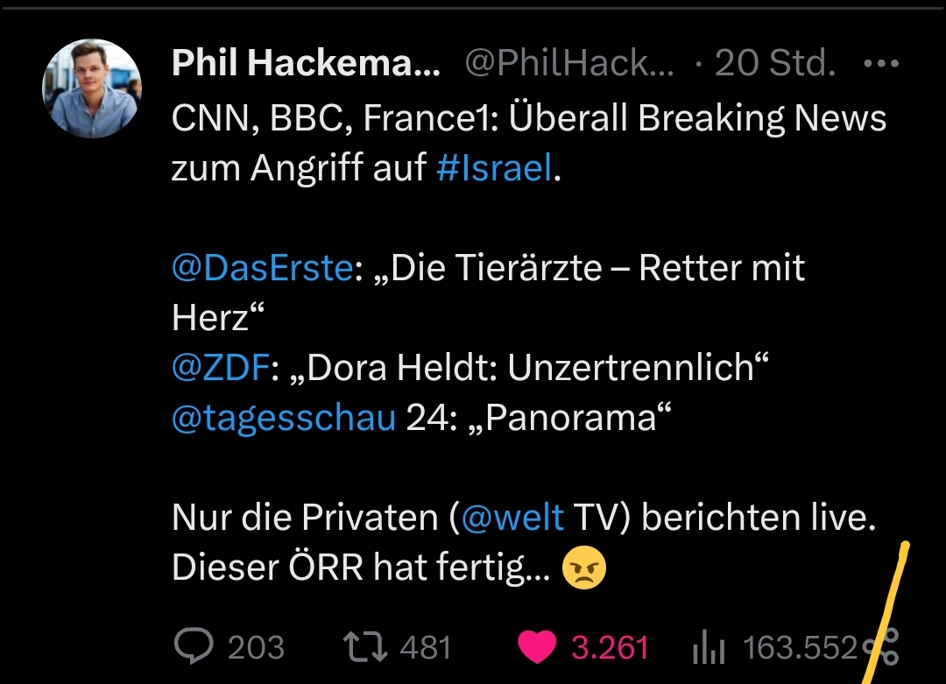
Task: Click the 203 replies count
Action: 256,648
